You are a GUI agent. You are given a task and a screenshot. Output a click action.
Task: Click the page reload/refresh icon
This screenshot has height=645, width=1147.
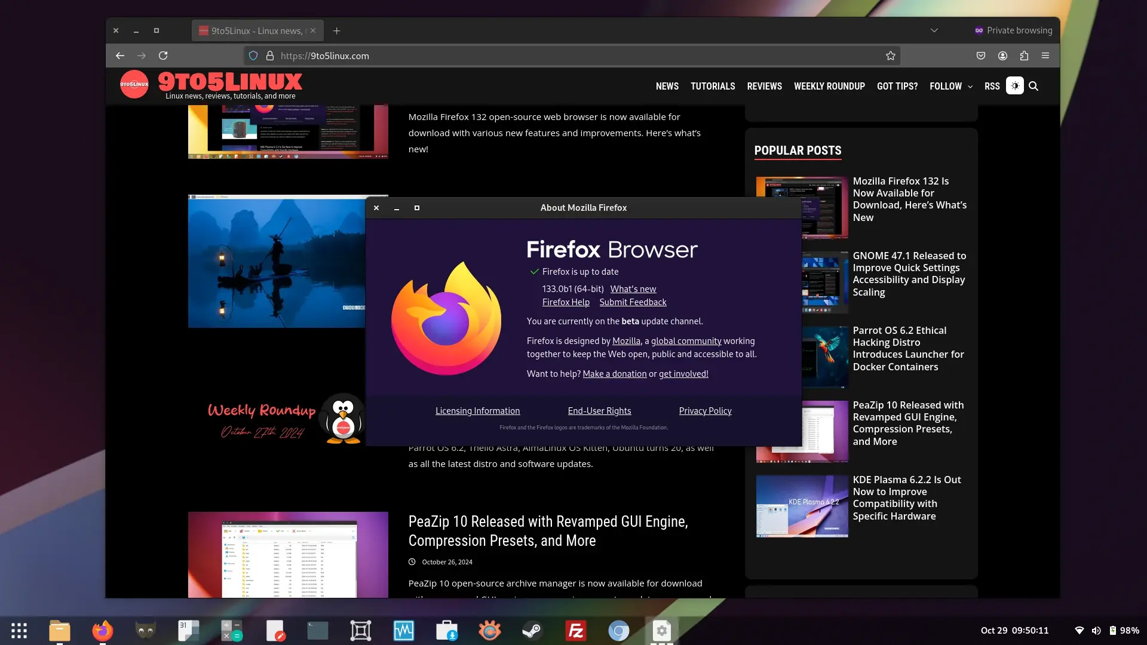(164, 55)
